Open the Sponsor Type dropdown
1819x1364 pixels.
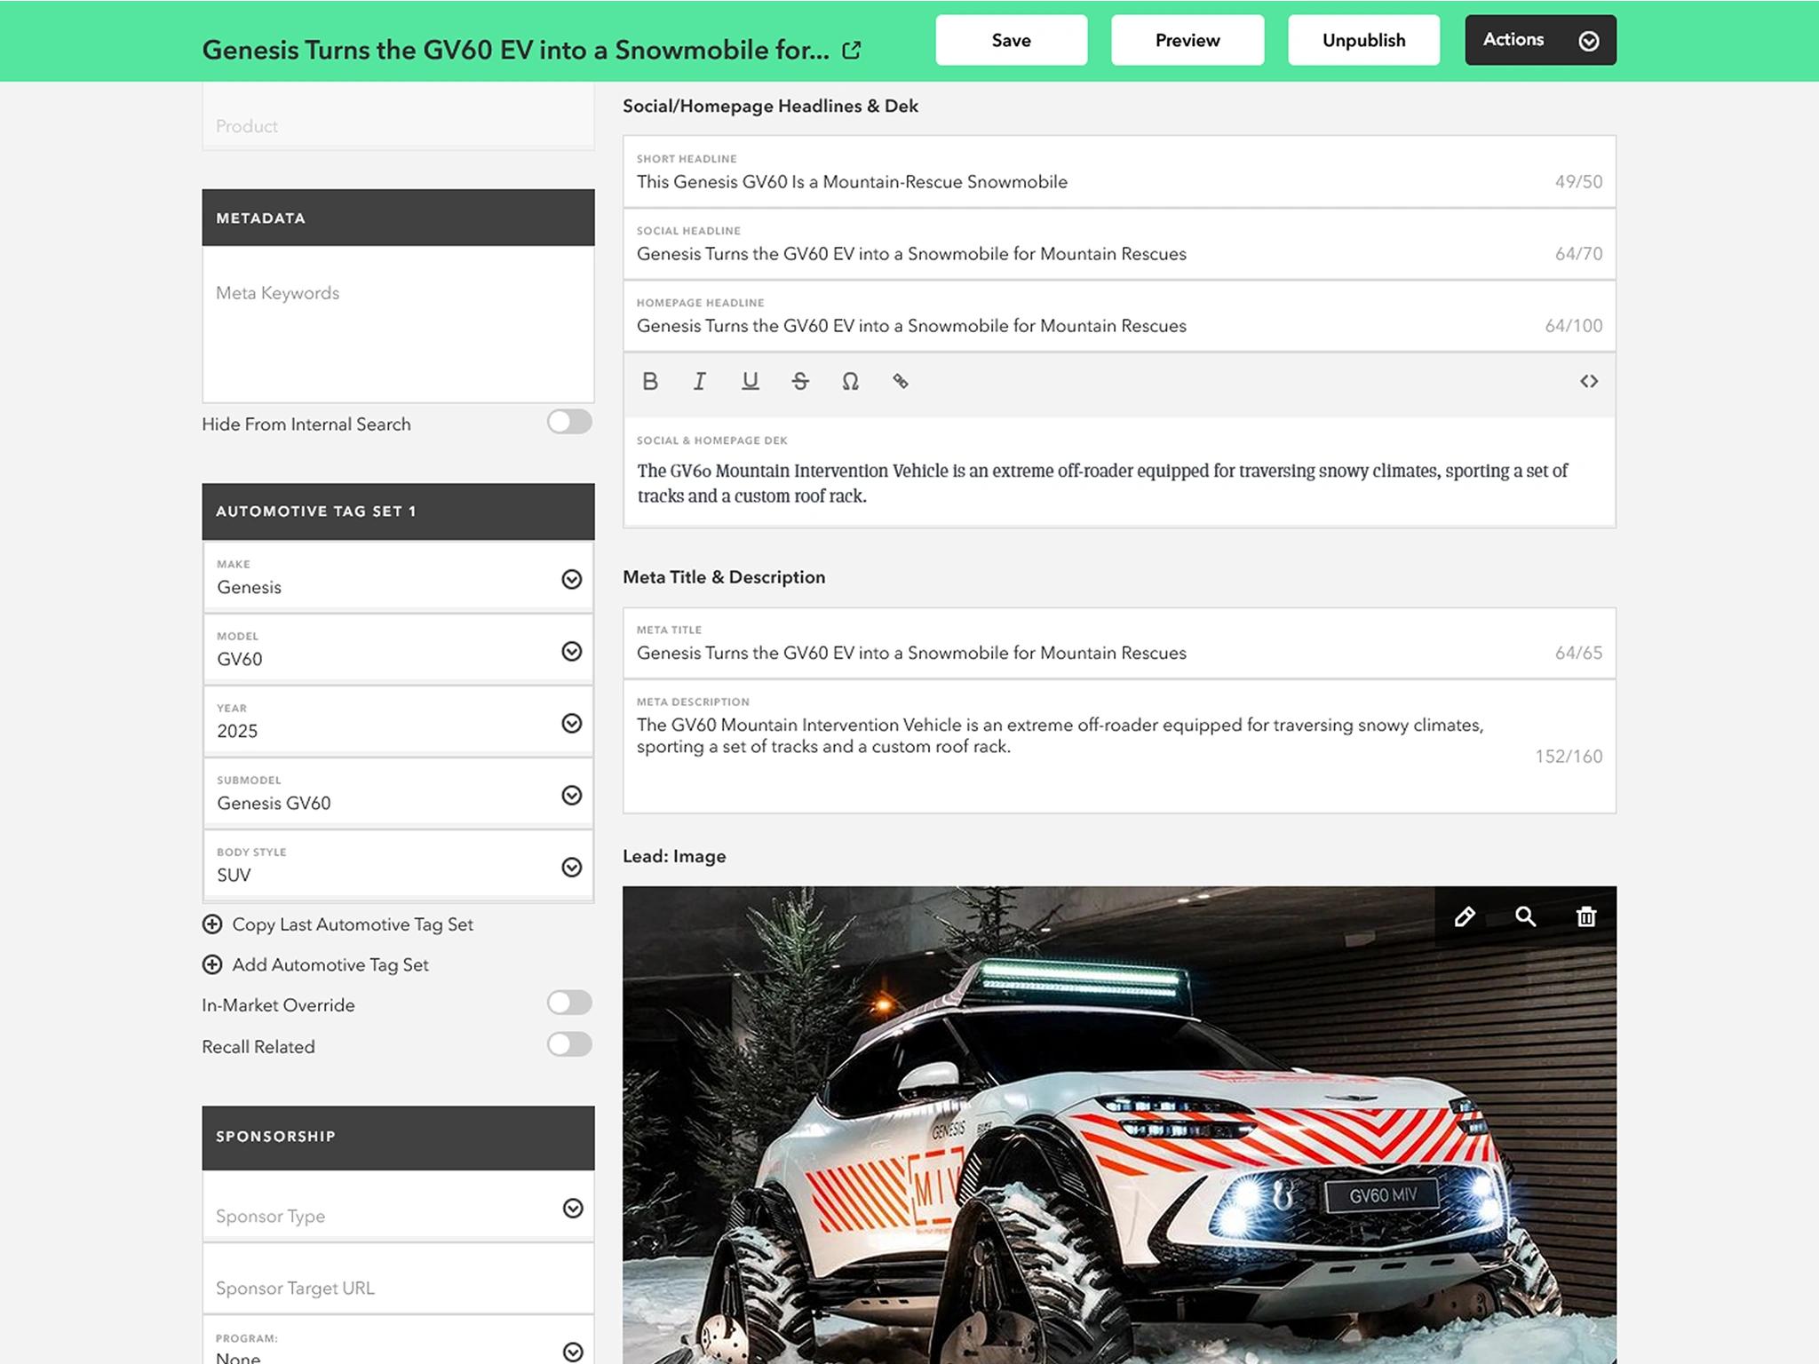573,1208
